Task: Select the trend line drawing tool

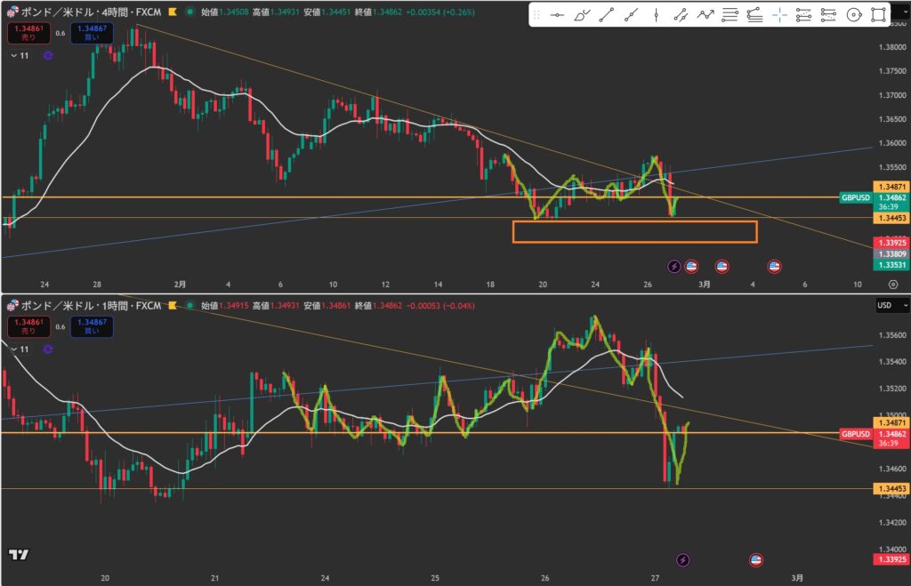Action: 607,15
